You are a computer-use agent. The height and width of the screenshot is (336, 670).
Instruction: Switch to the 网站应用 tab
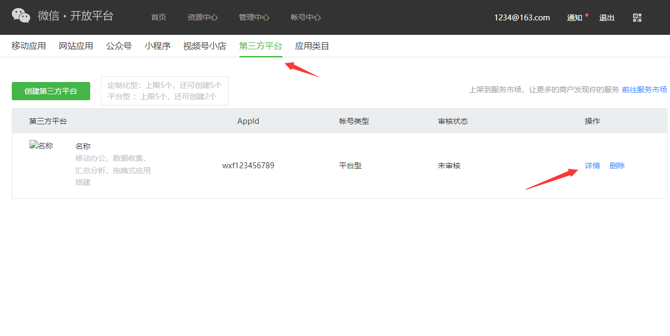point(76,46)
